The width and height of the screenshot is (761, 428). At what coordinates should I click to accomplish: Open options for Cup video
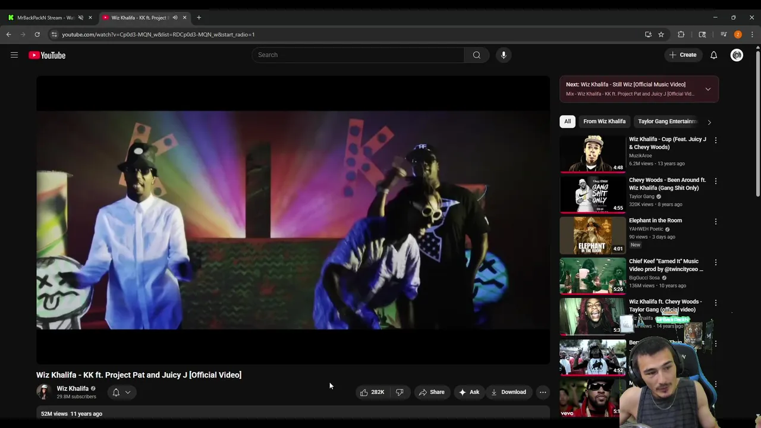[x=715, y=140]
